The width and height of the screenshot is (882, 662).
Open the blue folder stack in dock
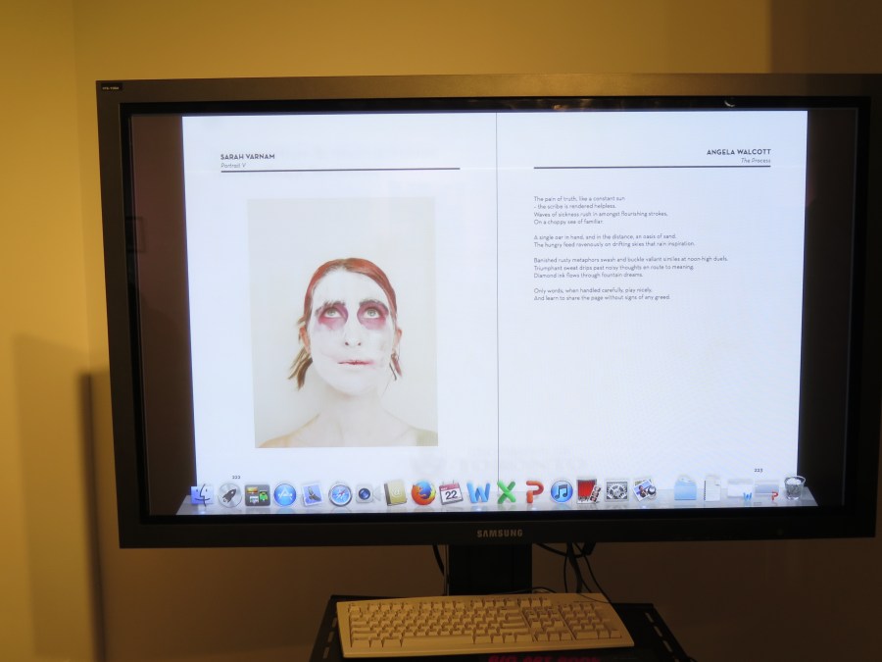685,488
